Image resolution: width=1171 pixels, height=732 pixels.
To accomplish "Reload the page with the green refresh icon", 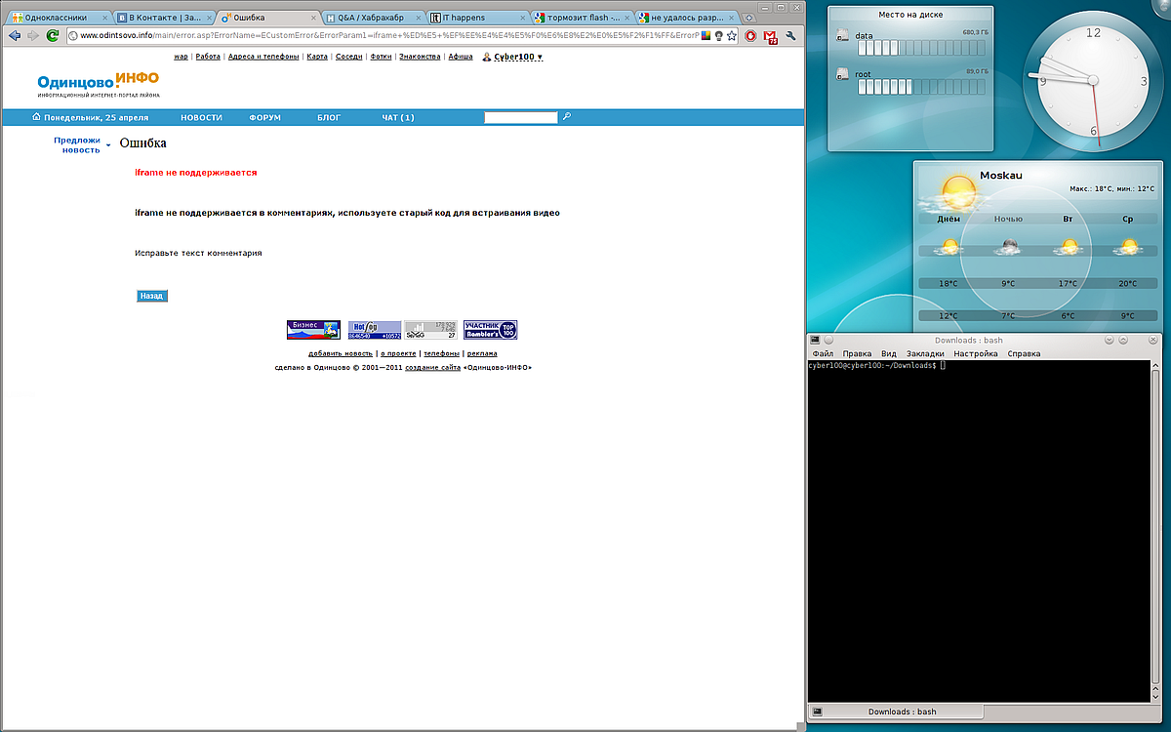I will [53, 35].
